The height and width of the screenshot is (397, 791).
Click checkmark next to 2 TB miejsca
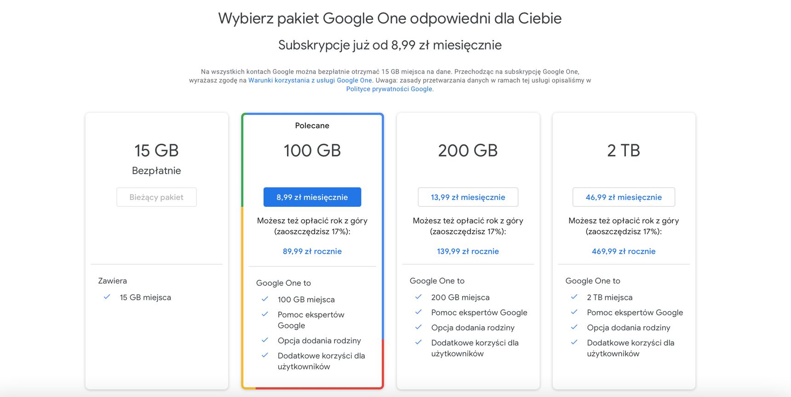pyautogui.click(x=574, y=297)
